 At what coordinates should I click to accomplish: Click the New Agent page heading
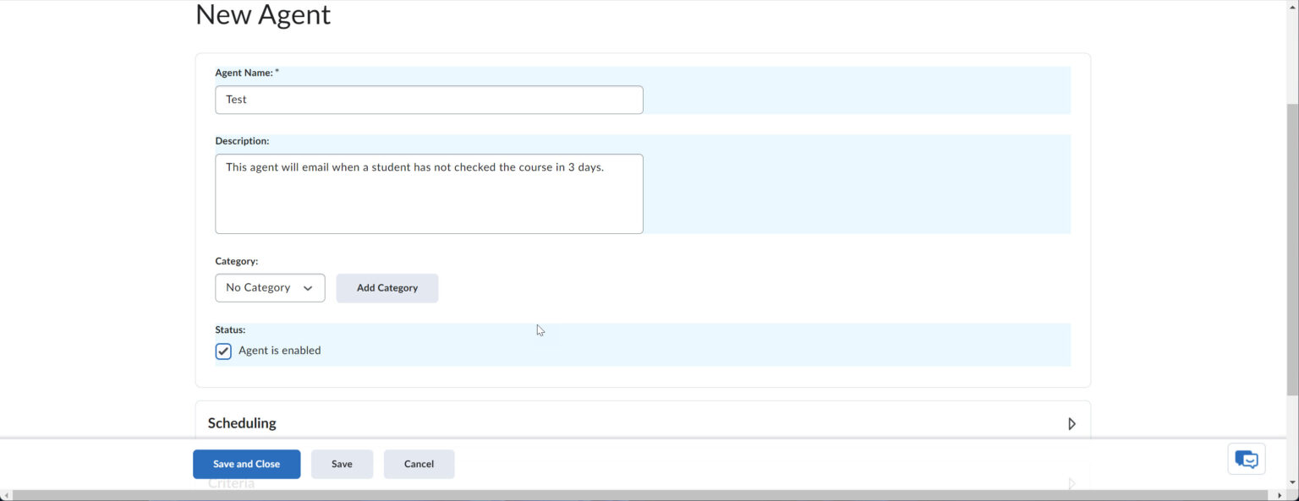(262, 14)
